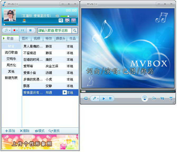
Task: Click the resize grip of the video window
Action: (x=174, y=102)
